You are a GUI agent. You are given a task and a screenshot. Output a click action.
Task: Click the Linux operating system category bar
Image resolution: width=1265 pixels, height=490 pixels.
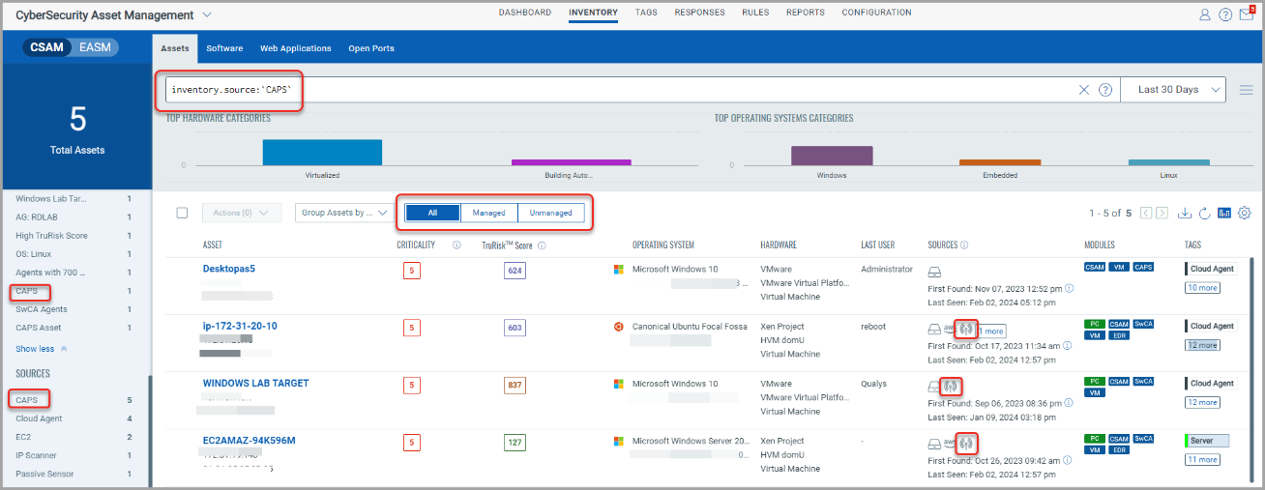[x=1168, y=162]
